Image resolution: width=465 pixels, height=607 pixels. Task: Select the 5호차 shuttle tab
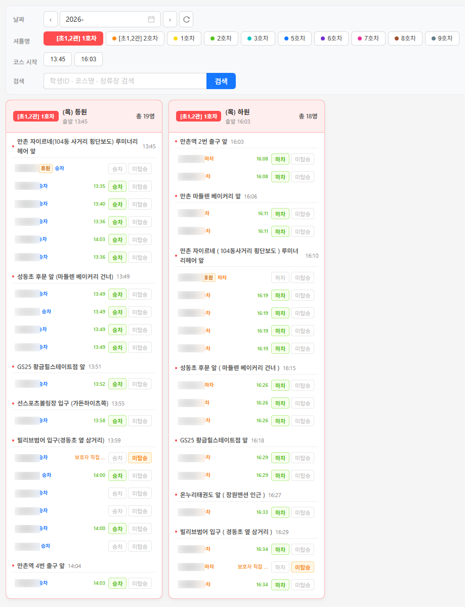click(x=294, y=38)
